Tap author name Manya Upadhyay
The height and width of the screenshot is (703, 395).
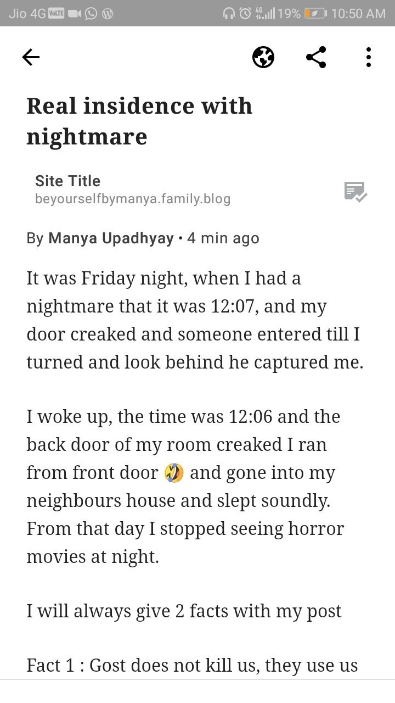coord(111,238)
